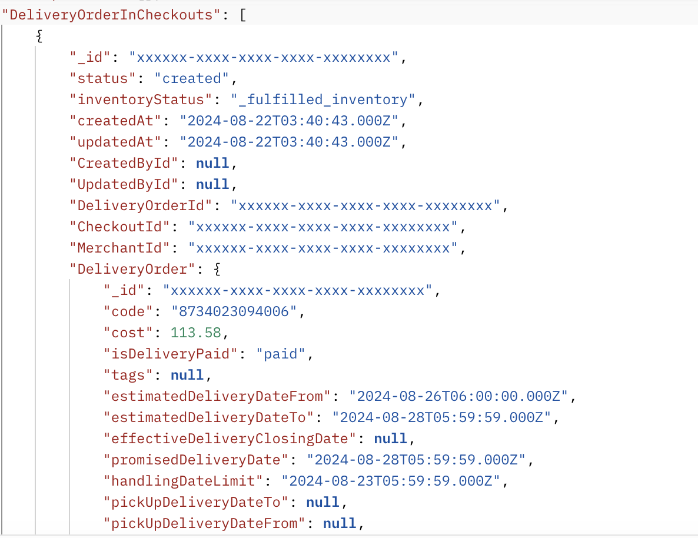
Task: Click the promisedDeliveryDate timestamp value
Action: coord(416,460)
